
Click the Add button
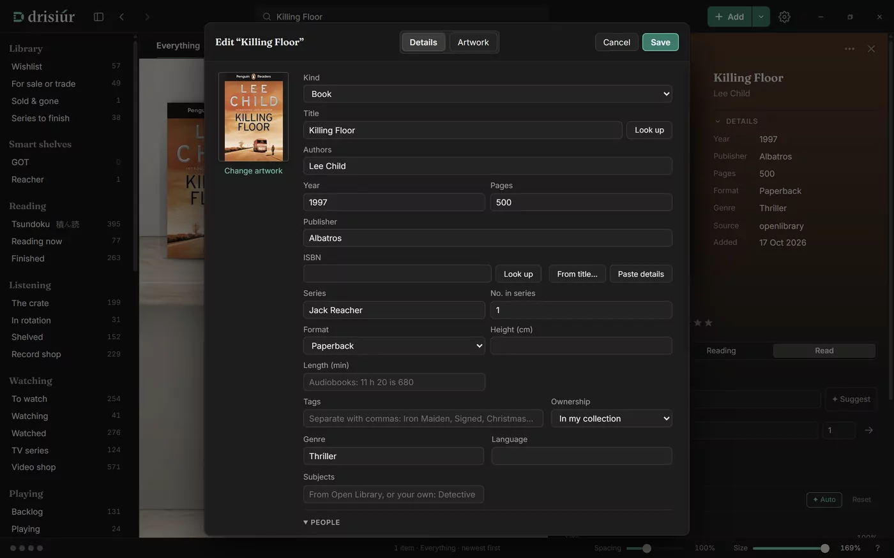click(729, 17)
